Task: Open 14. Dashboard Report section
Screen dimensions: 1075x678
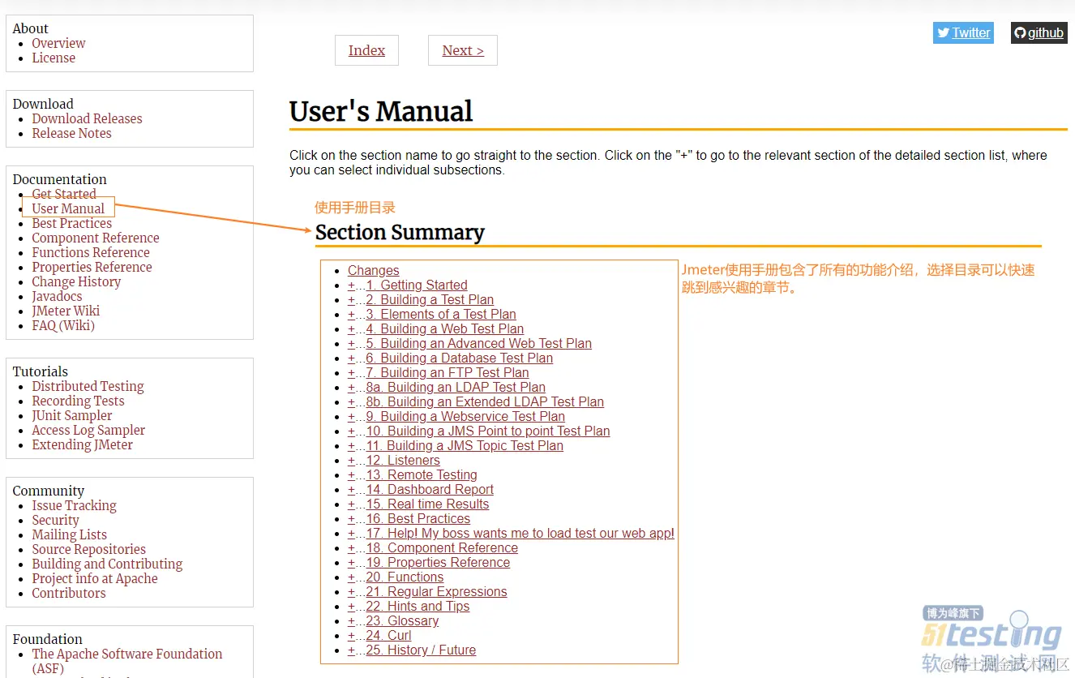Action: [430, 490]
